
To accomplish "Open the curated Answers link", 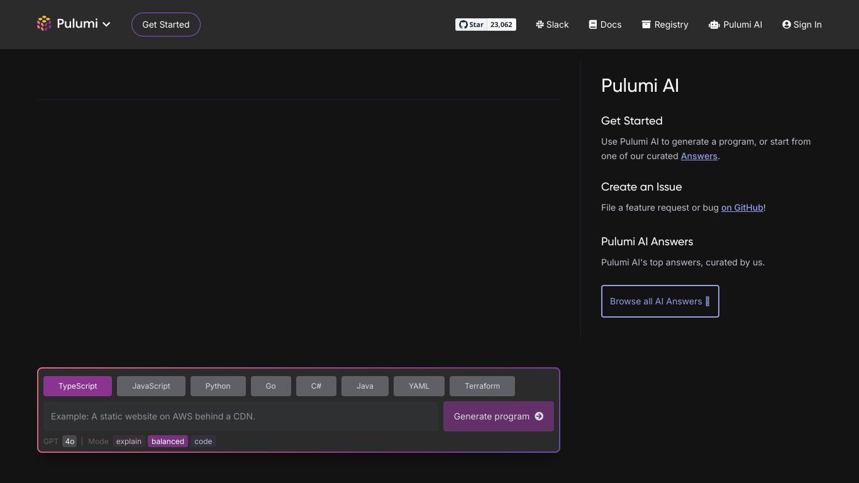I will coord(699,156).
